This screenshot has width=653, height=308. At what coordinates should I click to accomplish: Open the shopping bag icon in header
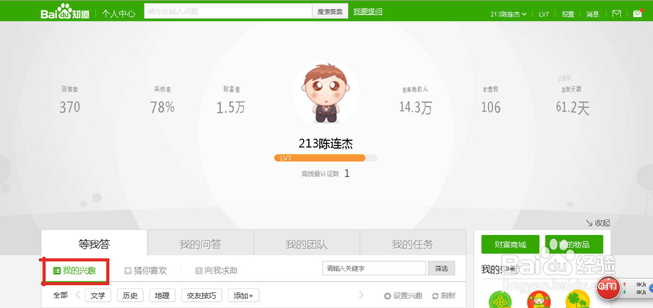[637, 13]
